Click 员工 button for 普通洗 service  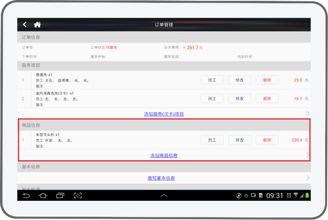tap(212, 80)
